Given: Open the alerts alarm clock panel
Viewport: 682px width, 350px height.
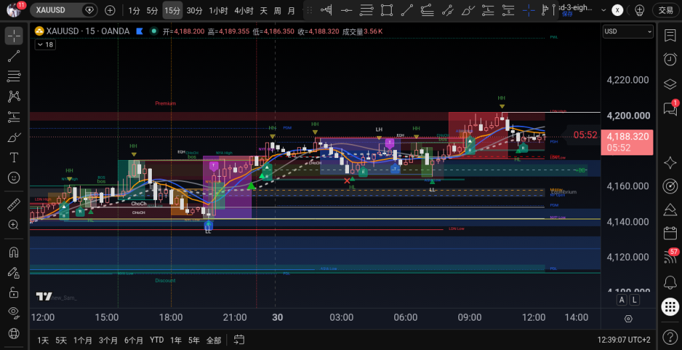Looking at the screenshot, I should (670, 59).
